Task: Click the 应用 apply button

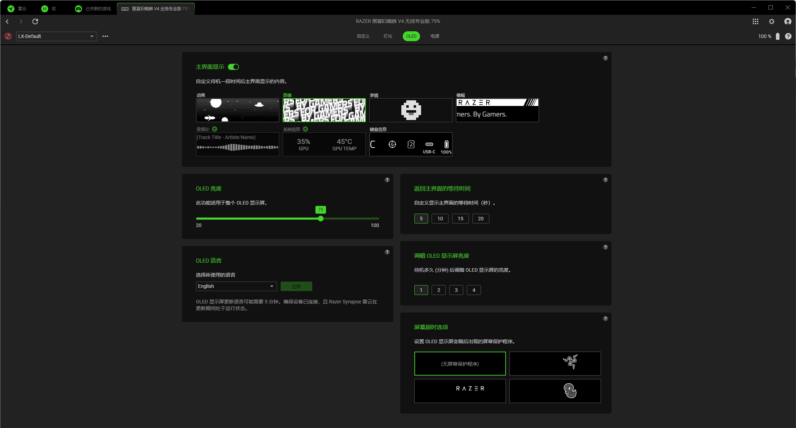Action: click(296, 286)
